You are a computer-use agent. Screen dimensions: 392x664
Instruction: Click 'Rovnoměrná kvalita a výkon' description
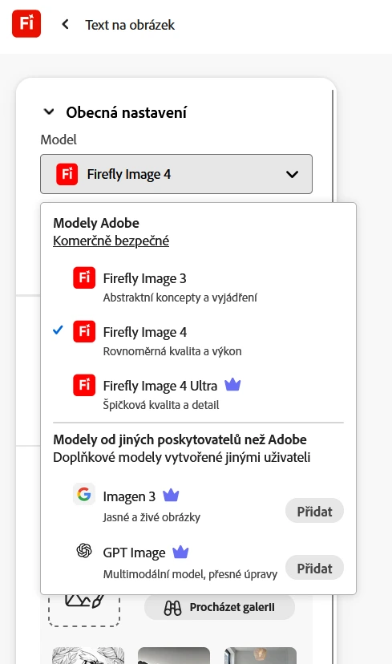coord(172,351)
